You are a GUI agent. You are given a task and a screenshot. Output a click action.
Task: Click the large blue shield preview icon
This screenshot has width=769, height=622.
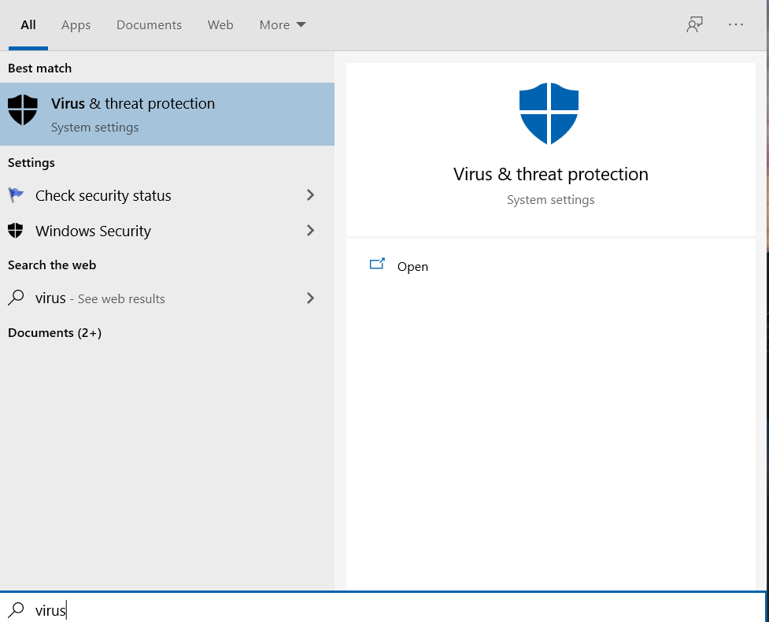point(549,113)
